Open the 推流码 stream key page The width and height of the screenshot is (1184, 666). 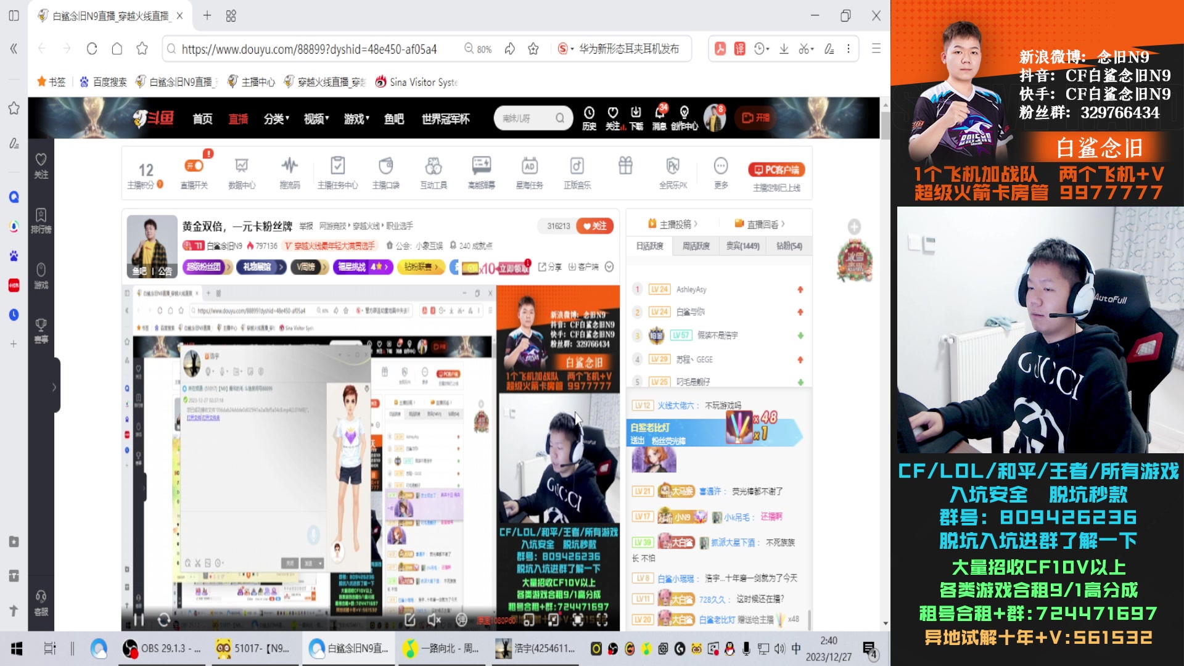click(289, 173)
